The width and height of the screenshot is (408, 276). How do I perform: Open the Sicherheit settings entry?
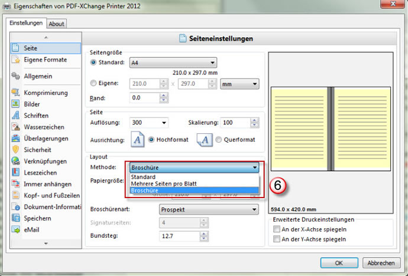tap(46, 150)
